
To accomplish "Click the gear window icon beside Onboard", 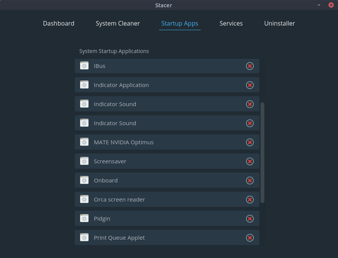I will [84, 180].
